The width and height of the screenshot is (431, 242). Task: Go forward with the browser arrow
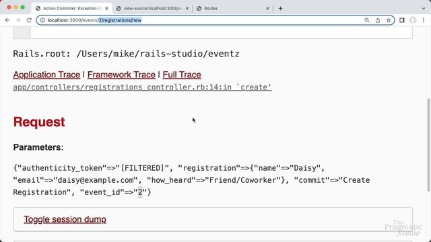[x=18, y=20]
